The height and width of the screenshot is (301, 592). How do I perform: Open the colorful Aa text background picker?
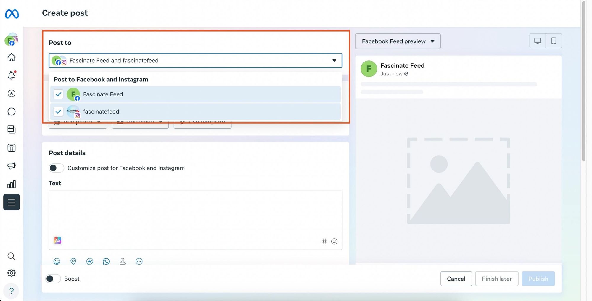click(57, 240)
